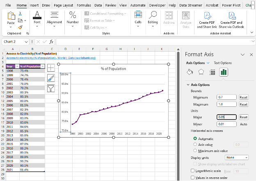Open the worldbank.org data hyperlink

coord(51,58)
